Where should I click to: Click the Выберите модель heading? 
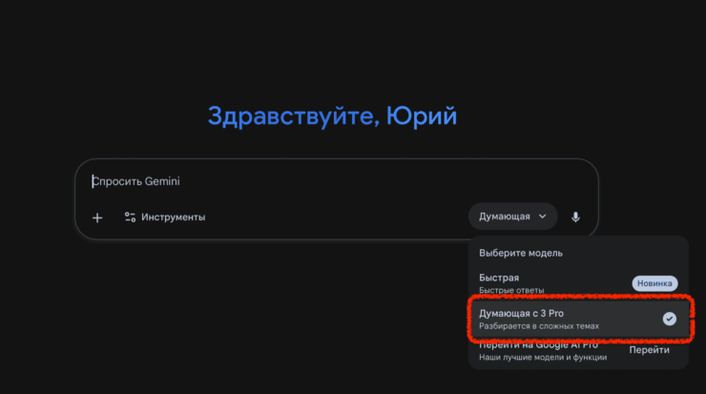pos(521,253)
